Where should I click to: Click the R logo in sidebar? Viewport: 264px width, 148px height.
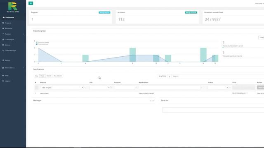coord(13,7)
